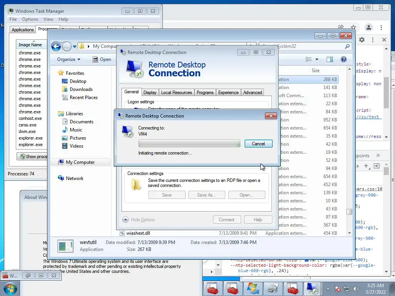
Task: Click the connection progress bar
Action: 189,143
